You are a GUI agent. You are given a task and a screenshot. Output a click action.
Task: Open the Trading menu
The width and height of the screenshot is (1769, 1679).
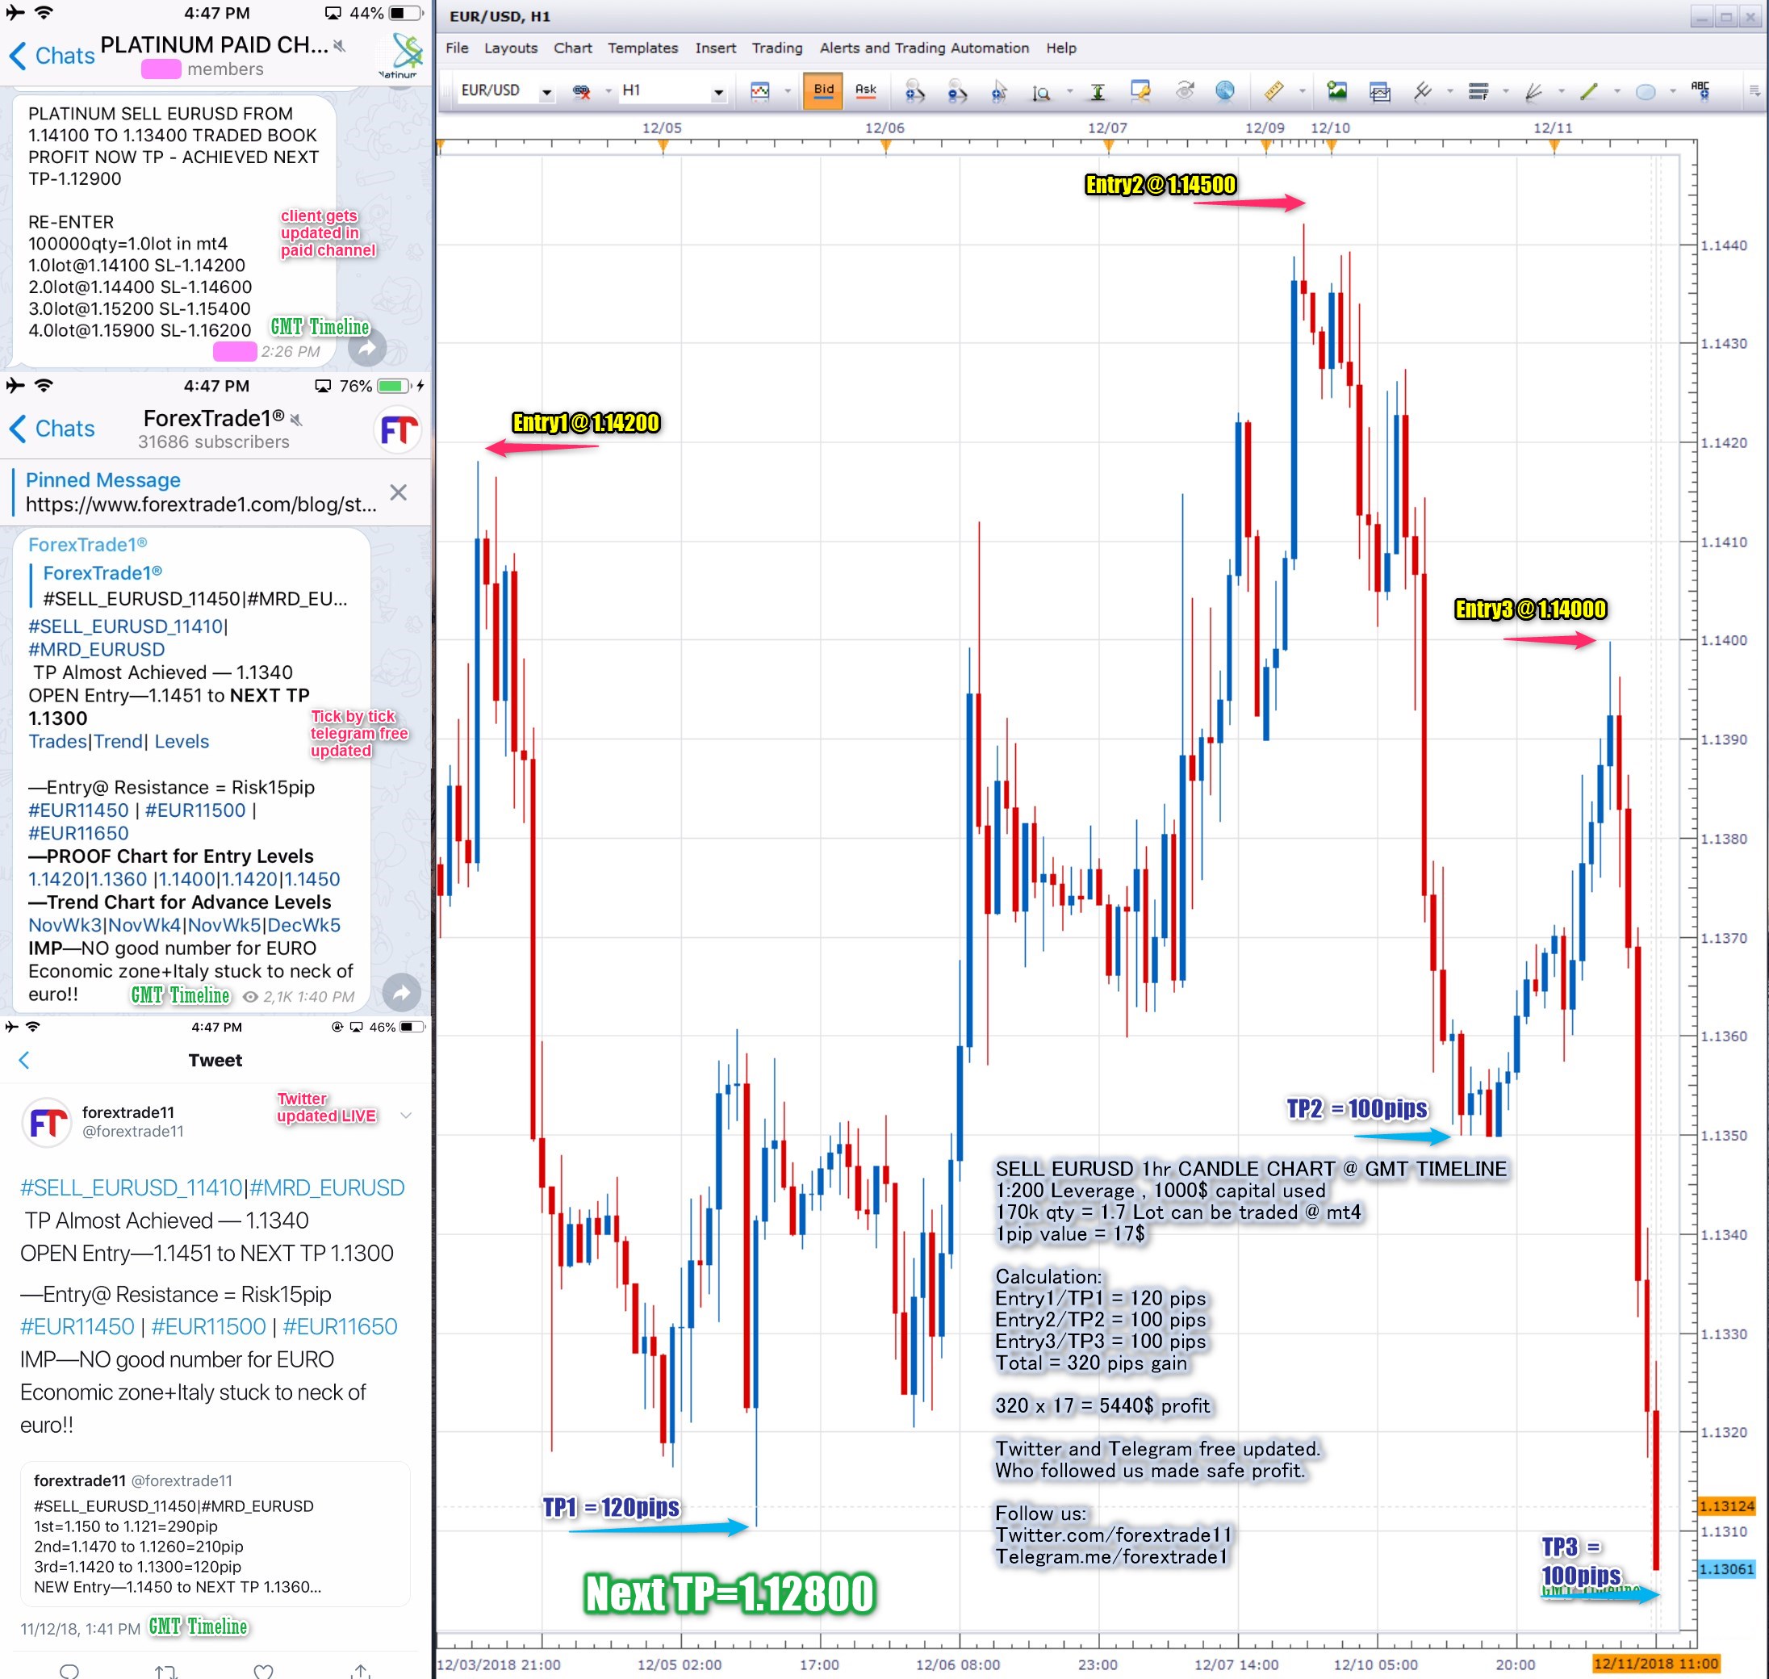click(776, 48)
